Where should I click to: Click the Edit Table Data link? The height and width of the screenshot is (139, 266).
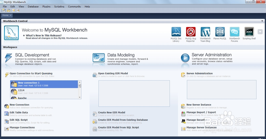[x=19, y=112]
